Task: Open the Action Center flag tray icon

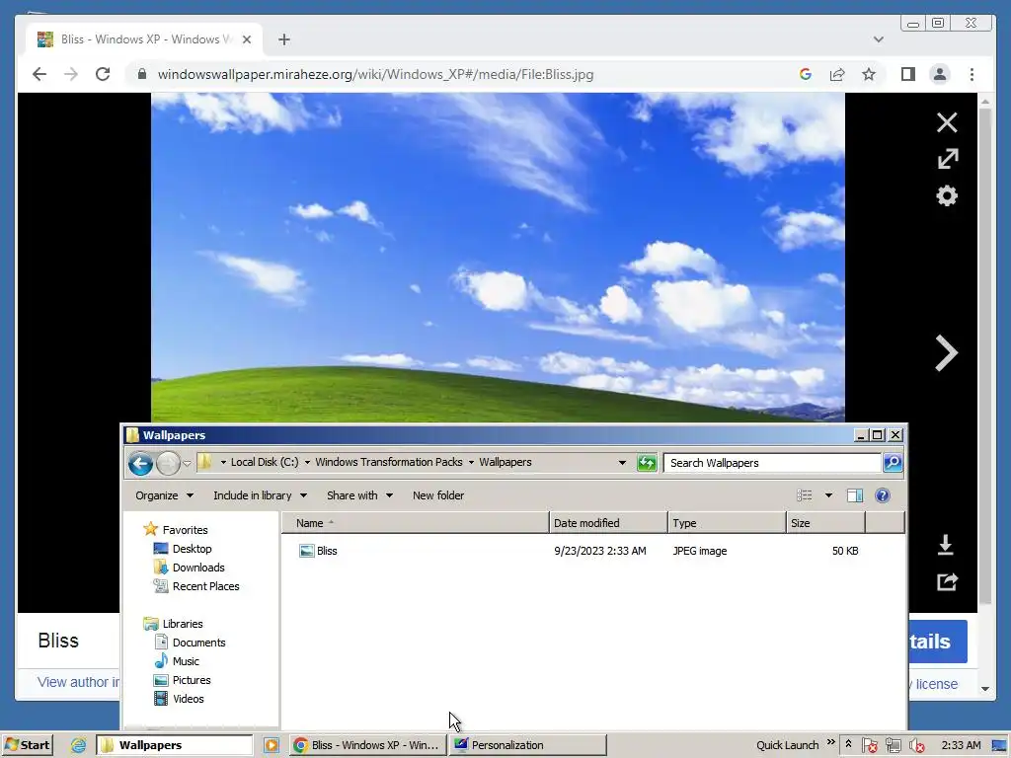Action: point(869,745)
